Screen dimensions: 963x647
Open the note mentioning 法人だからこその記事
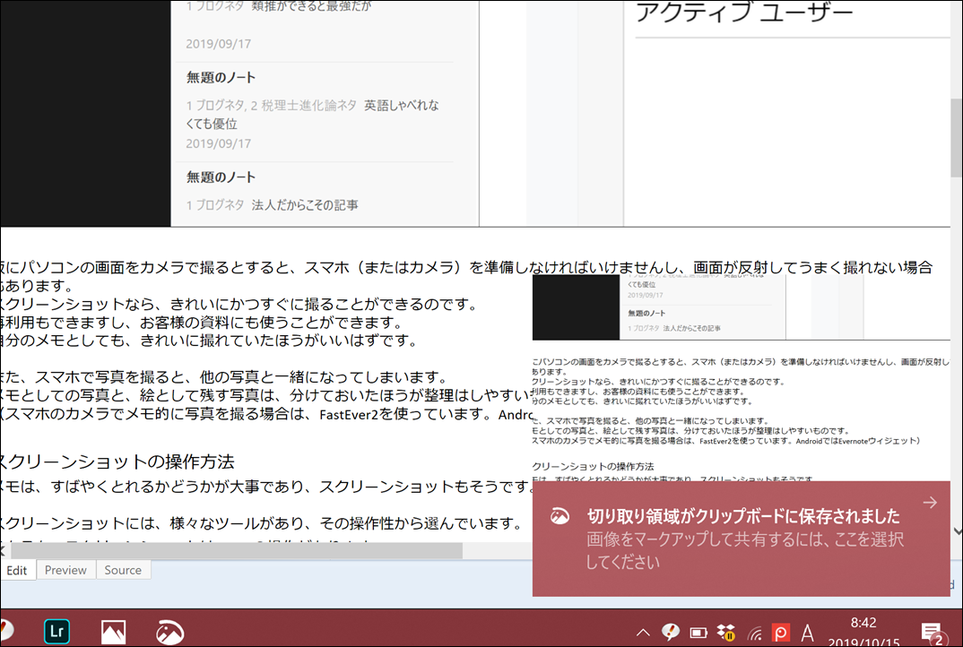tap(315, 195)
